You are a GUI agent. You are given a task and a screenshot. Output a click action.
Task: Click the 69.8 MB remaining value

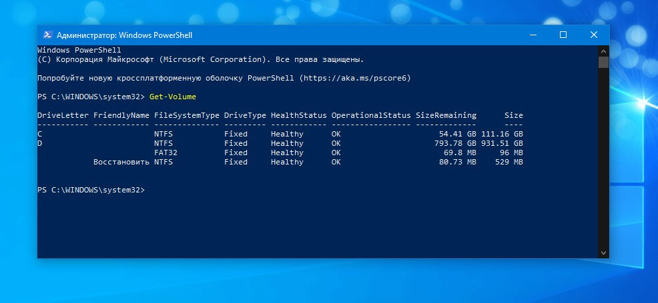point(460,152)
